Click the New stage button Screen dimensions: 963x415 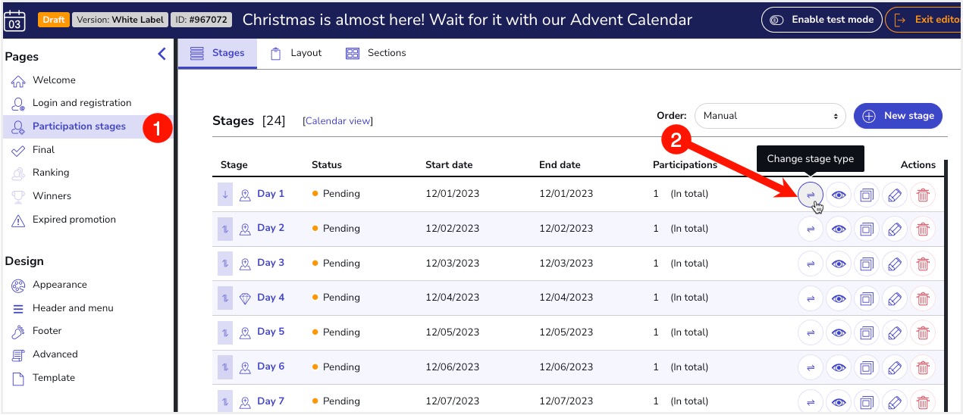pos(898,116)
